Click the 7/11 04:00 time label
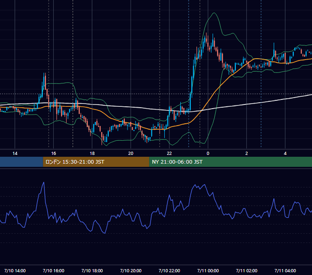Viewport: 312px width, 275px height. pos(285,270)
